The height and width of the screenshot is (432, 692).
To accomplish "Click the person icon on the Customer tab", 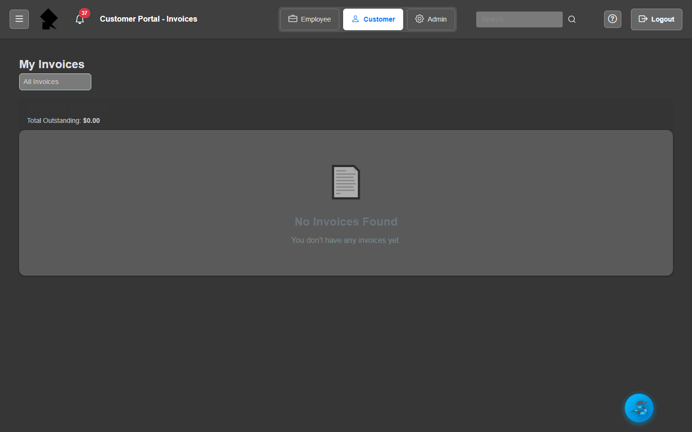I will point(356,19).
